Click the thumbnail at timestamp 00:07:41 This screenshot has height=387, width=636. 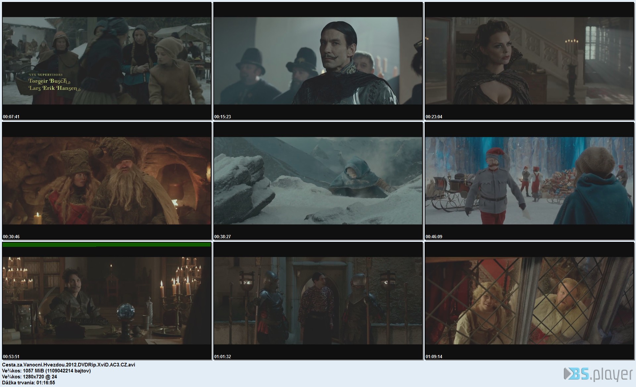click(107, 61)
